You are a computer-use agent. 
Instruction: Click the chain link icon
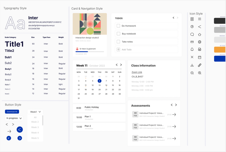coord(200,65)
